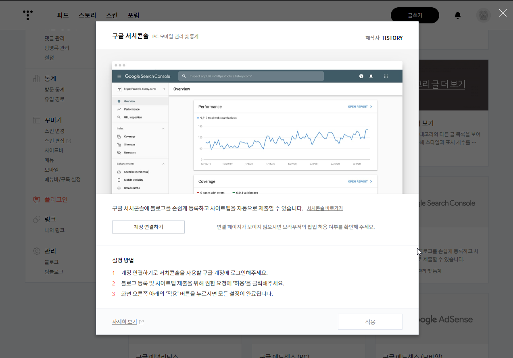513x358 pixels.
Task: Click the 제작자 TISTORY label
Action: [x=384, y=38]
